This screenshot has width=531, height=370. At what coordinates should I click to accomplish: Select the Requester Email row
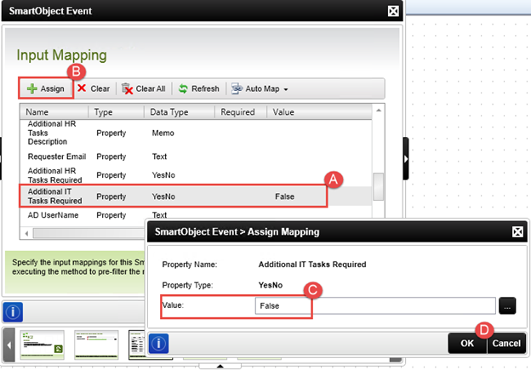[196, 157]
